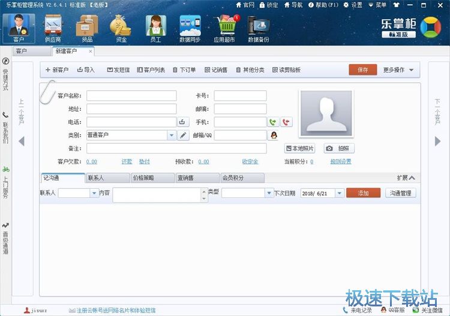This screenshot has width=450, height=316.
Task: Select the 价格策略 tab
Action: point(152,177)
